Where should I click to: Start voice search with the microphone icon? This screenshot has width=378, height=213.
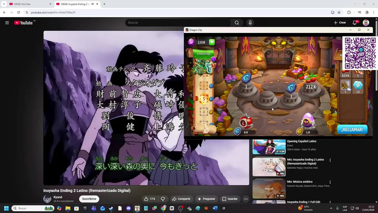[250, 23]
